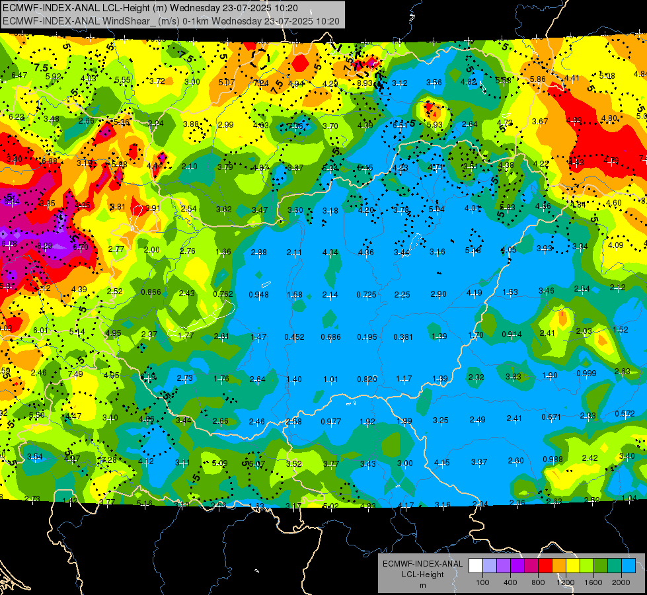Click the wind shear value 1.58
The image size is (647, 595).
[295, 295]
